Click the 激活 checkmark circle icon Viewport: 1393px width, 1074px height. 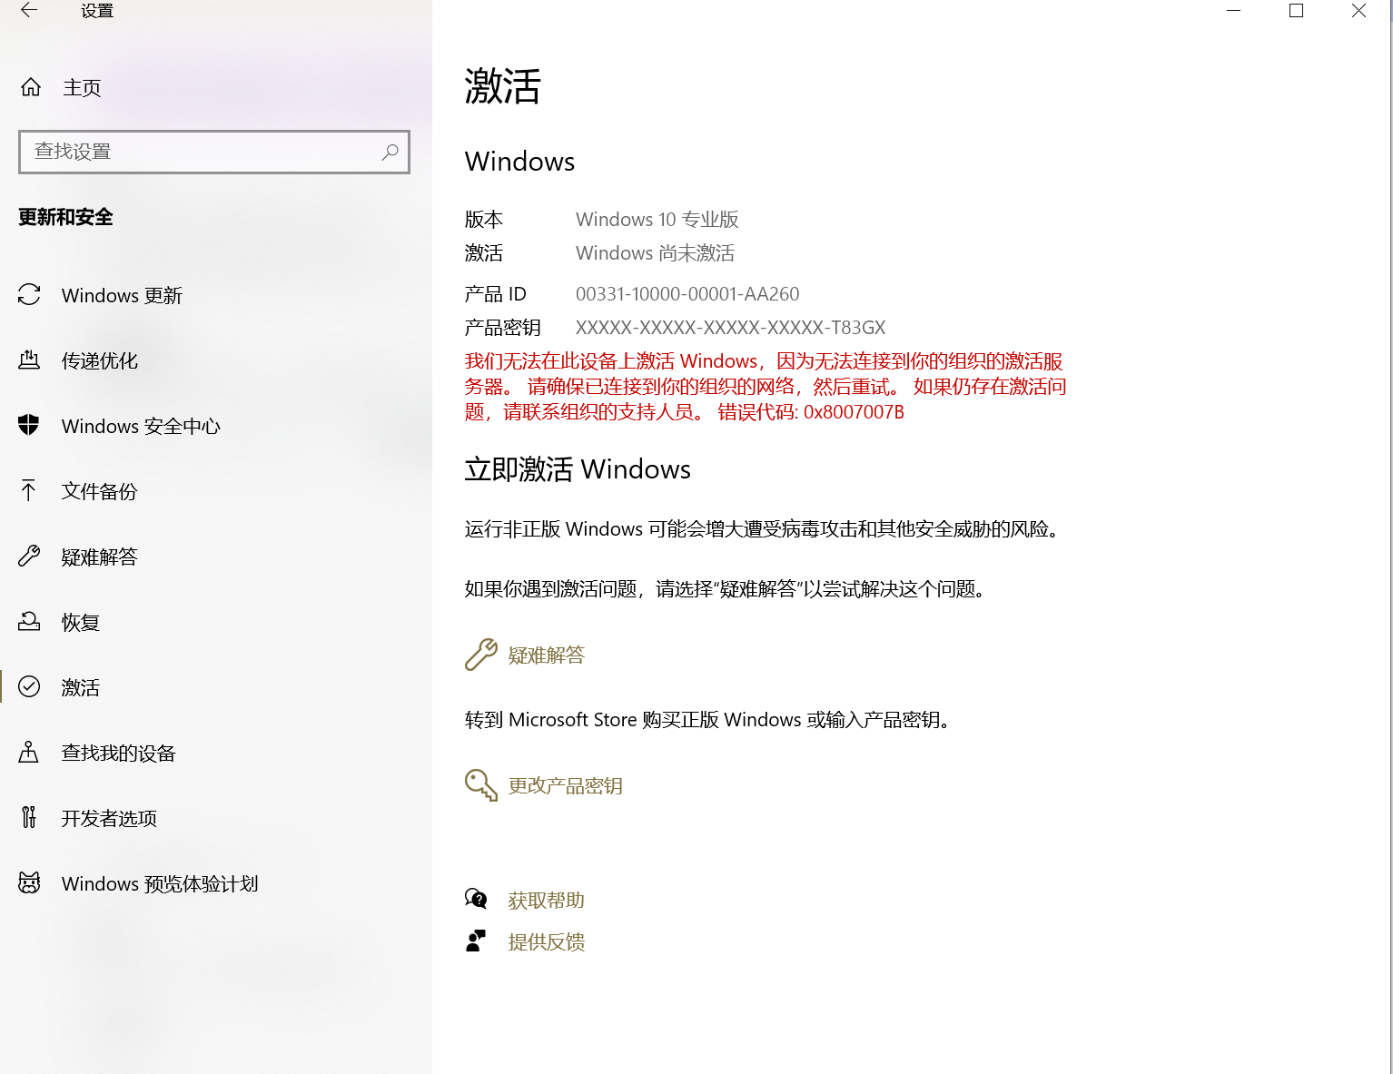(x=29, y=686)
